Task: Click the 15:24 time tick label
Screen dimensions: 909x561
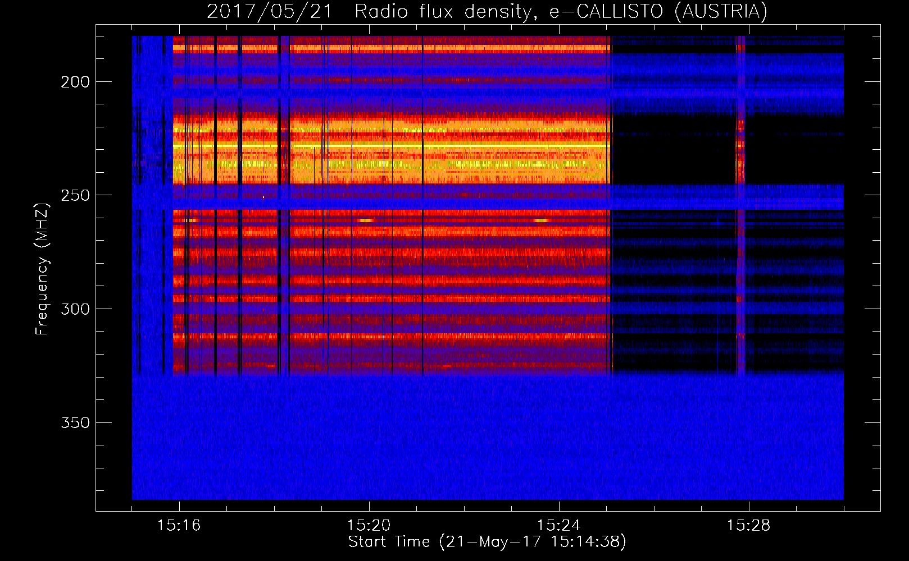Action: [559, 525]
